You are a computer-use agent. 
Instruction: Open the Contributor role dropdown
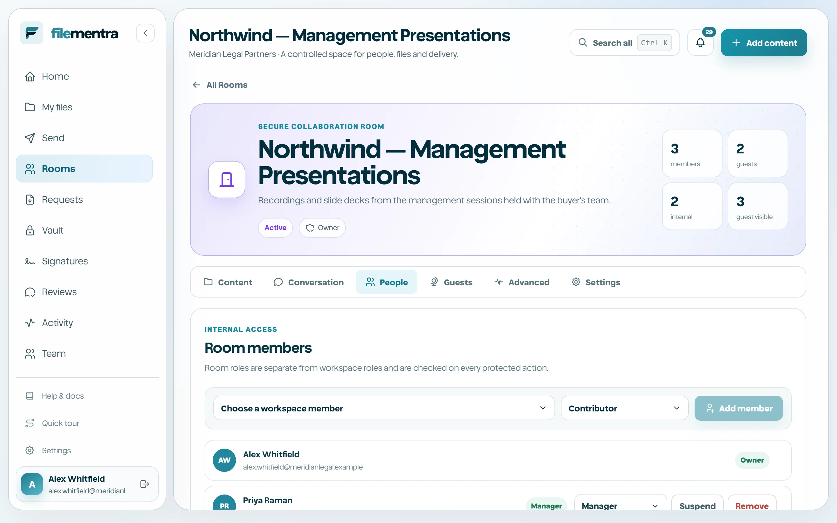(625, 408)
